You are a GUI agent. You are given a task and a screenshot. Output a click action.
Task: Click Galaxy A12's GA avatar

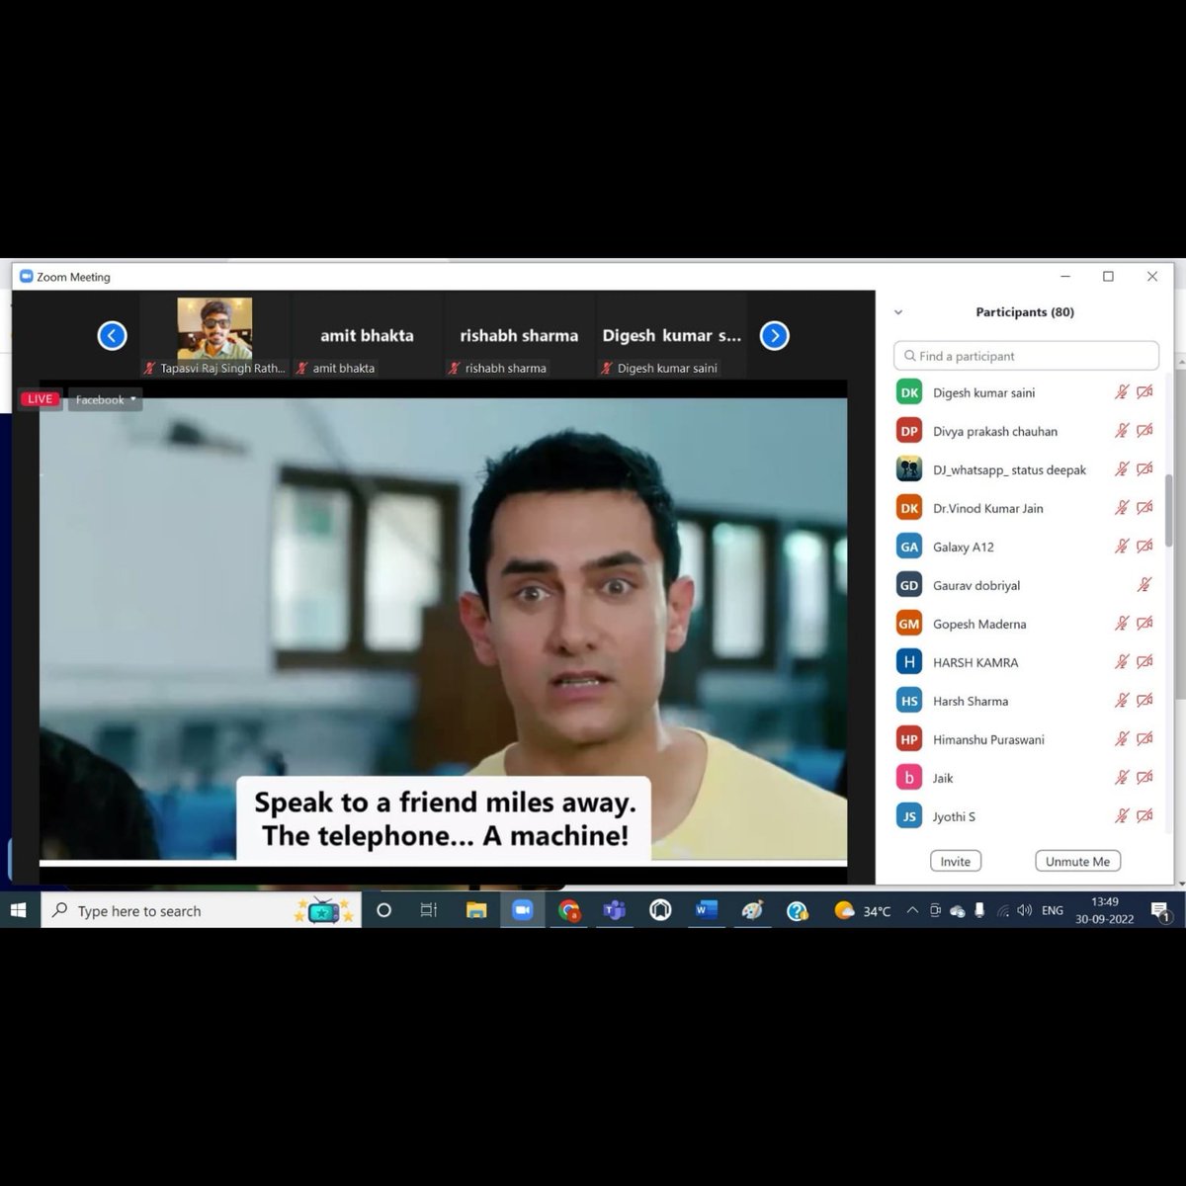pyautogui.click(x=909, y=547)
